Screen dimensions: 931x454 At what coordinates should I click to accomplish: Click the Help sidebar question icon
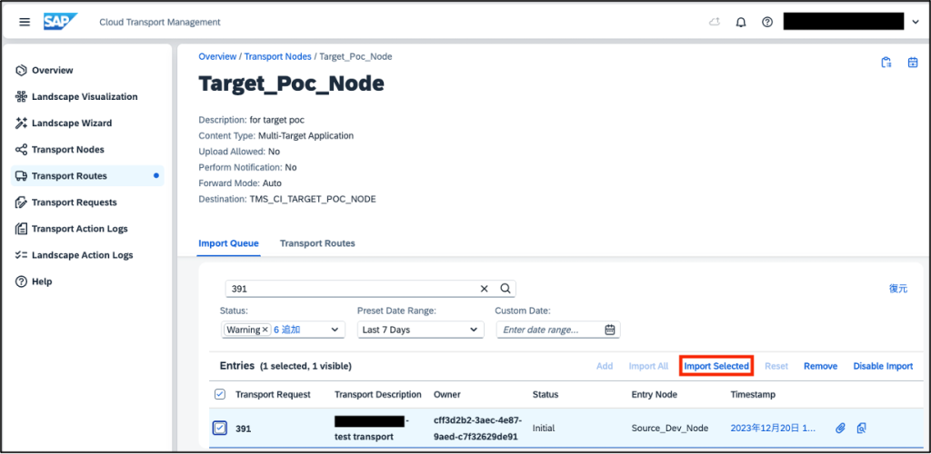click(22, 281)
